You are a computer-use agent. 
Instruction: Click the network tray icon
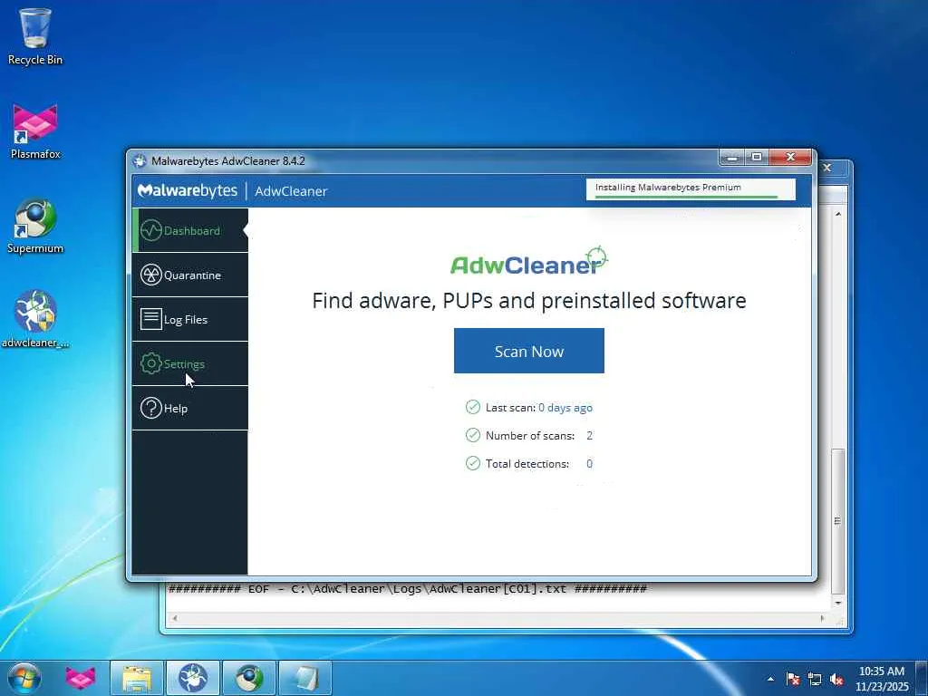(x=815, y=679)
